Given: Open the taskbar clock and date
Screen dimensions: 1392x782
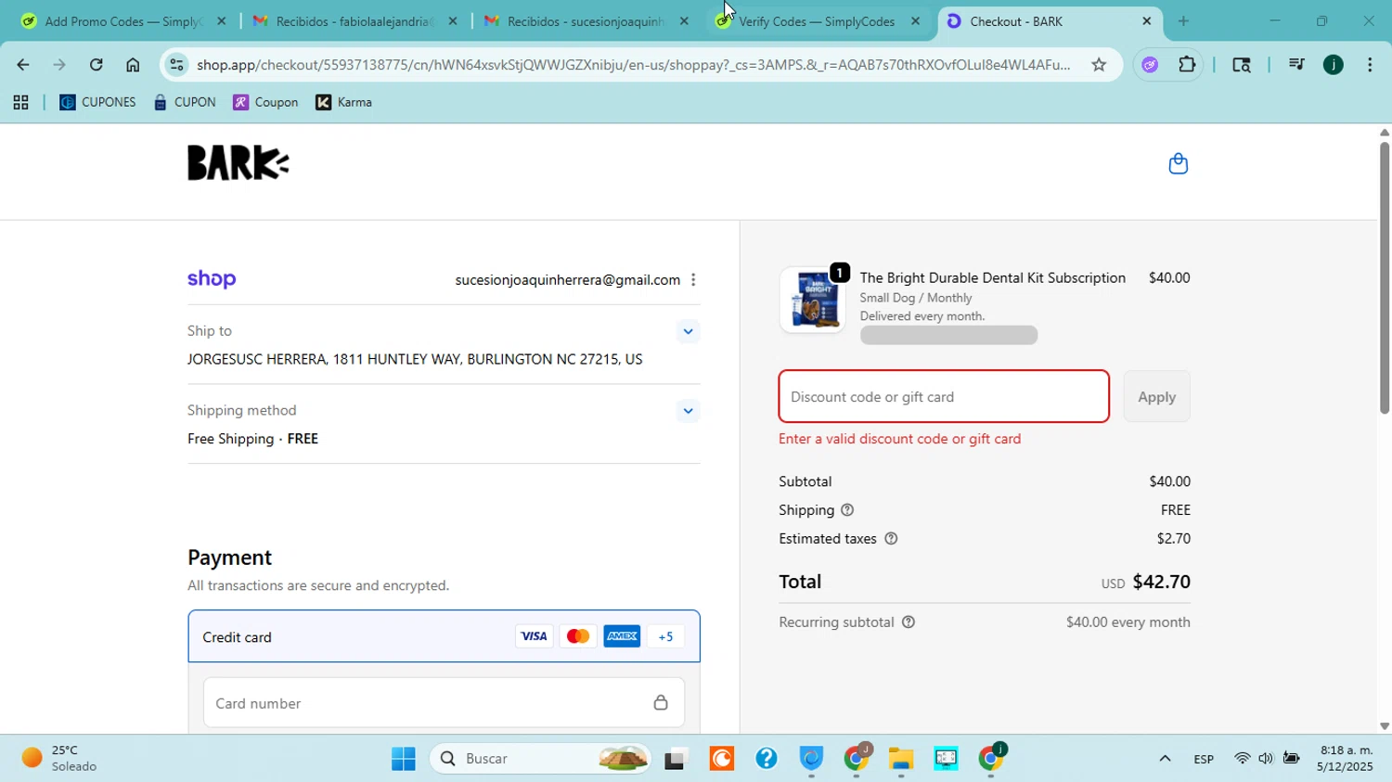Looking at the screenshot, I should 1346,759.
